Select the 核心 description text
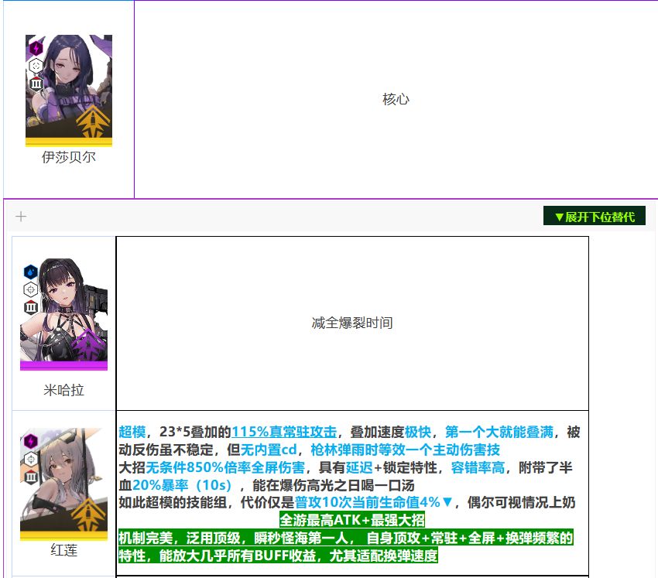This screenshot has height=578, width=658. point(396,99)
